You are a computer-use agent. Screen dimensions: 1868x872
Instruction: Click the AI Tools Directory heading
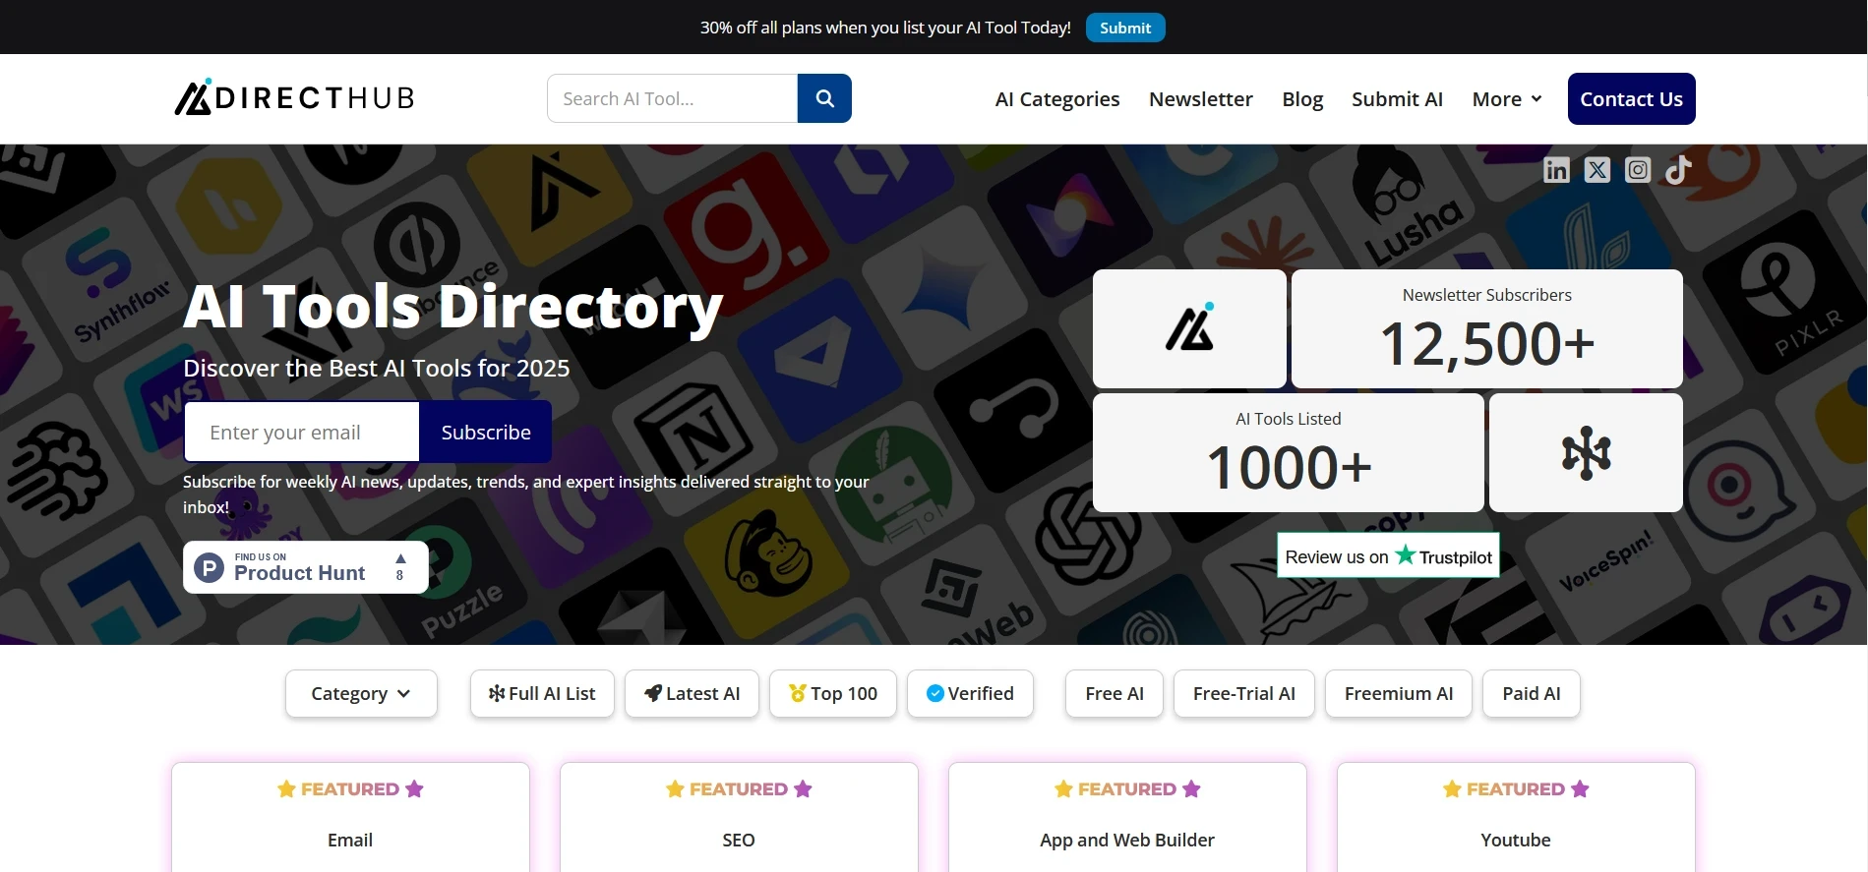[x=452, y=307]
